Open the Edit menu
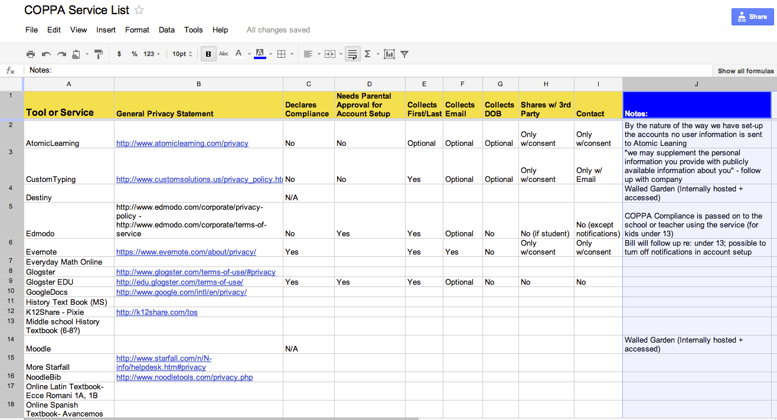Screen dimensions: 777x420 click(x=54, y=30)
